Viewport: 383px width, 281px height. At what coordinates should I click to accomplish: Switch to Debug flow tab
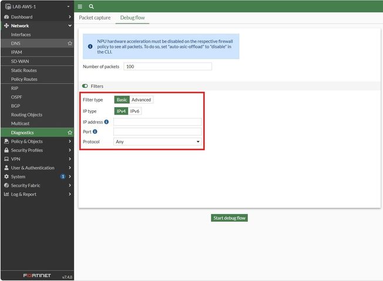(x=132, y=18)
